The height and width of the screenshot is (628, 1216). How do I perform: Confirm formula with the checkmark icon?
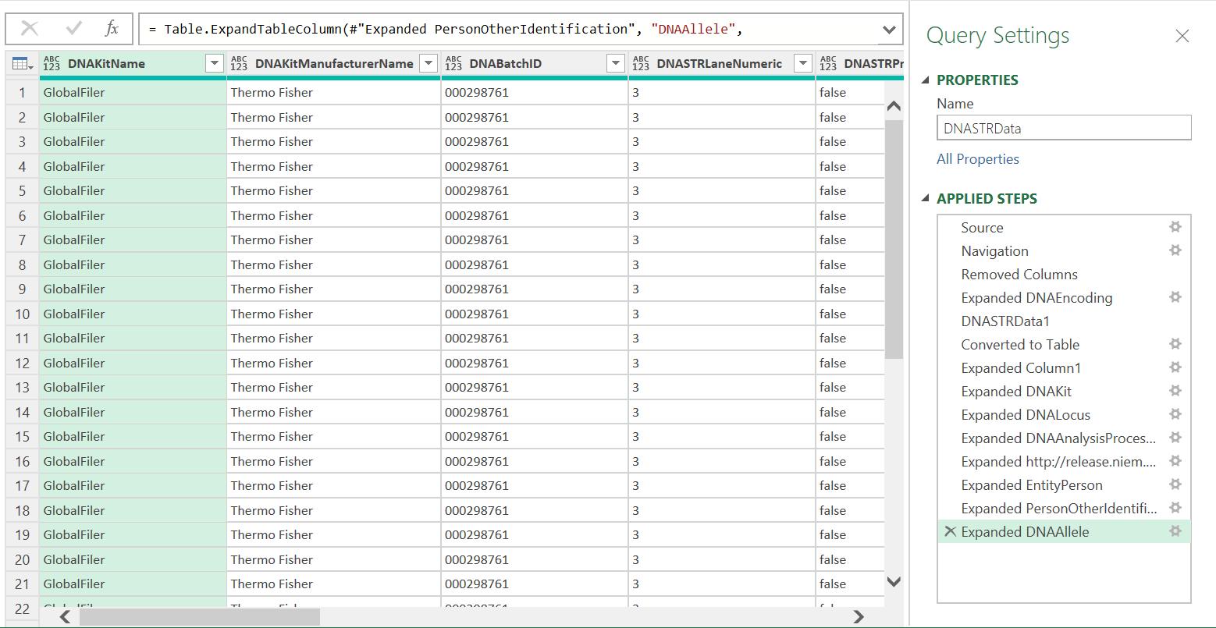[x=74, y=29]
